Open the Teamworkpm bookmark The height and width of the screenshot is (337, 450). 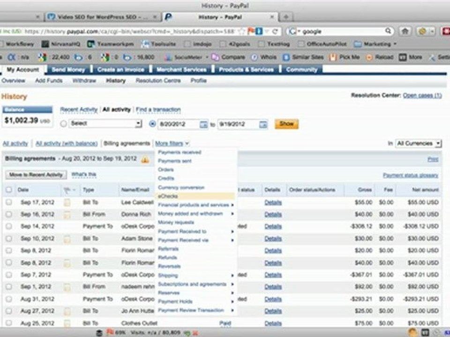coord(111,44)
